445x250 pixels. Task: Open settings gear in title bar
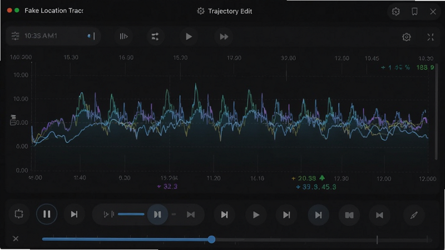(396, 12)
